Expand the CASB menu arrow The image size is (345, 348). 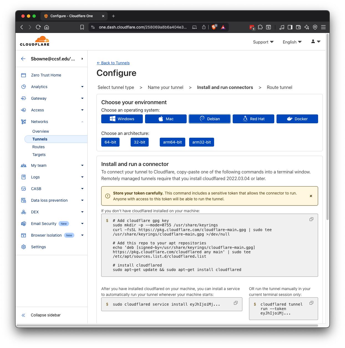[x=82, y=189]
